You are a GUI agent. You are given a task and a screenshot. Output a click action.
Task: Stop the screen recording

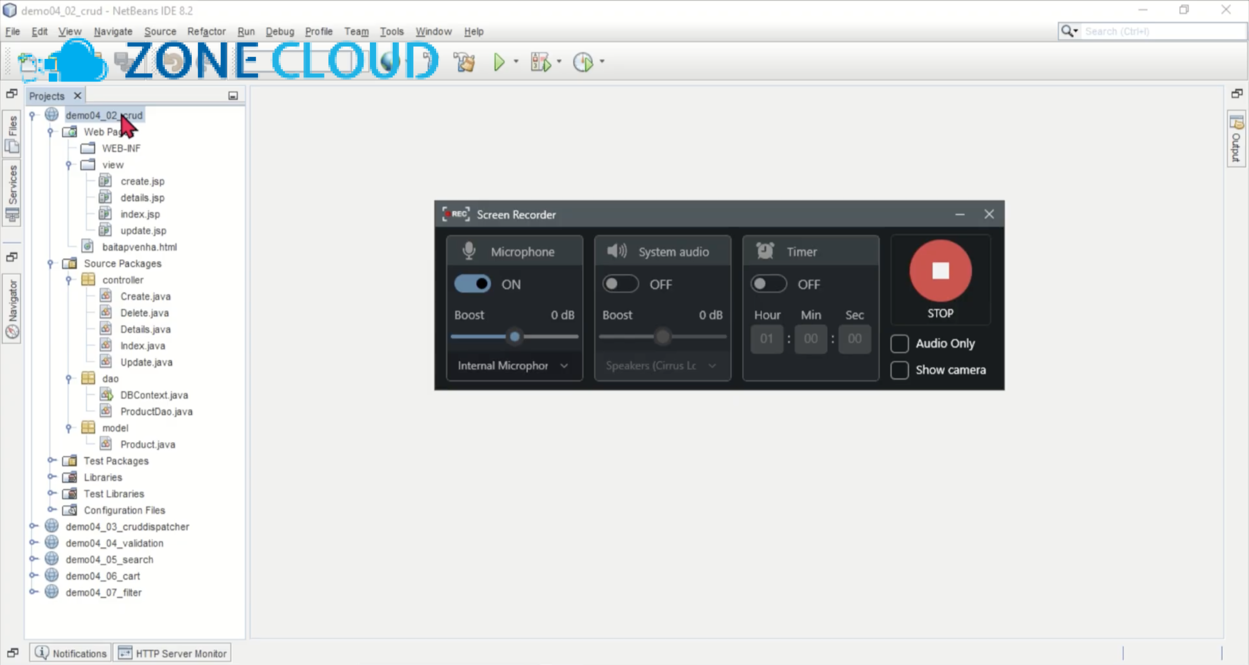click(940, 271)
